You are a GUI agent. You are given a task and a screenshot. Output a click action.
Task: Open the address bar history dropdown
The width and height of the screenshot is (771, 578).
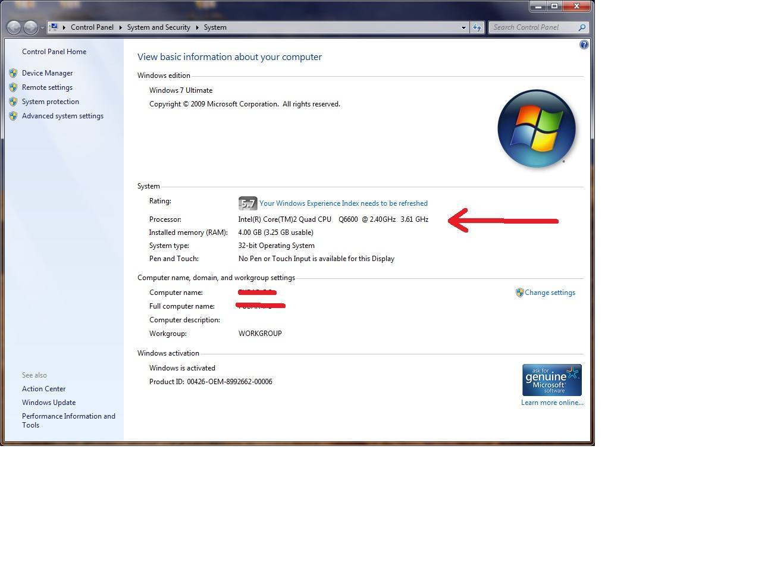click(463, 27)
